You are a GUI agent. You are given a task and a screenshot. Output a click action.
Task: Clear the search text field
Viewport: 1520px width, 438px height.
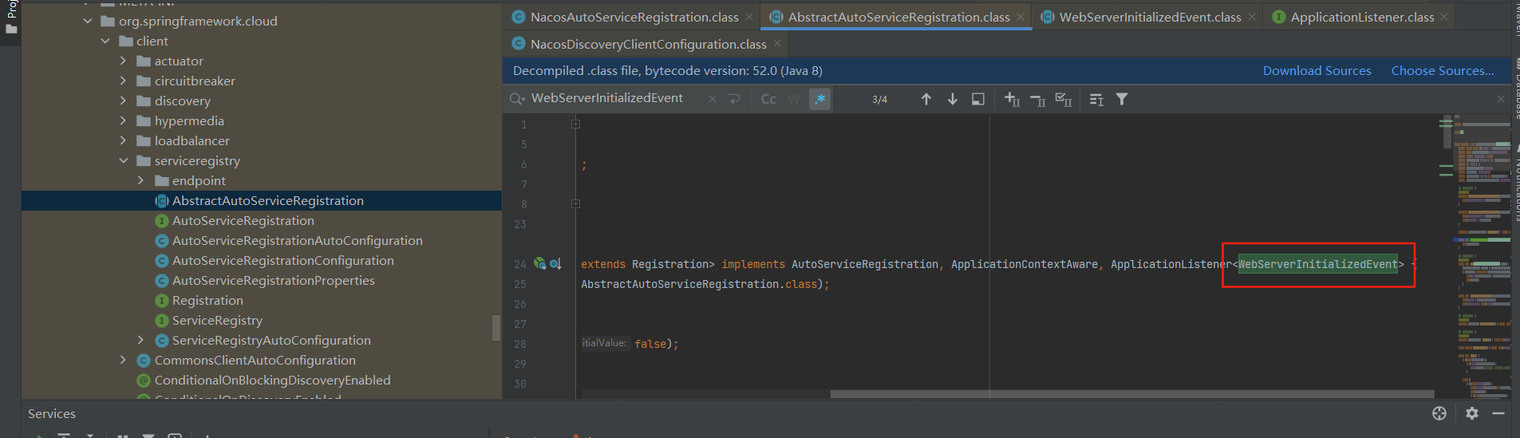coord(713,99)
